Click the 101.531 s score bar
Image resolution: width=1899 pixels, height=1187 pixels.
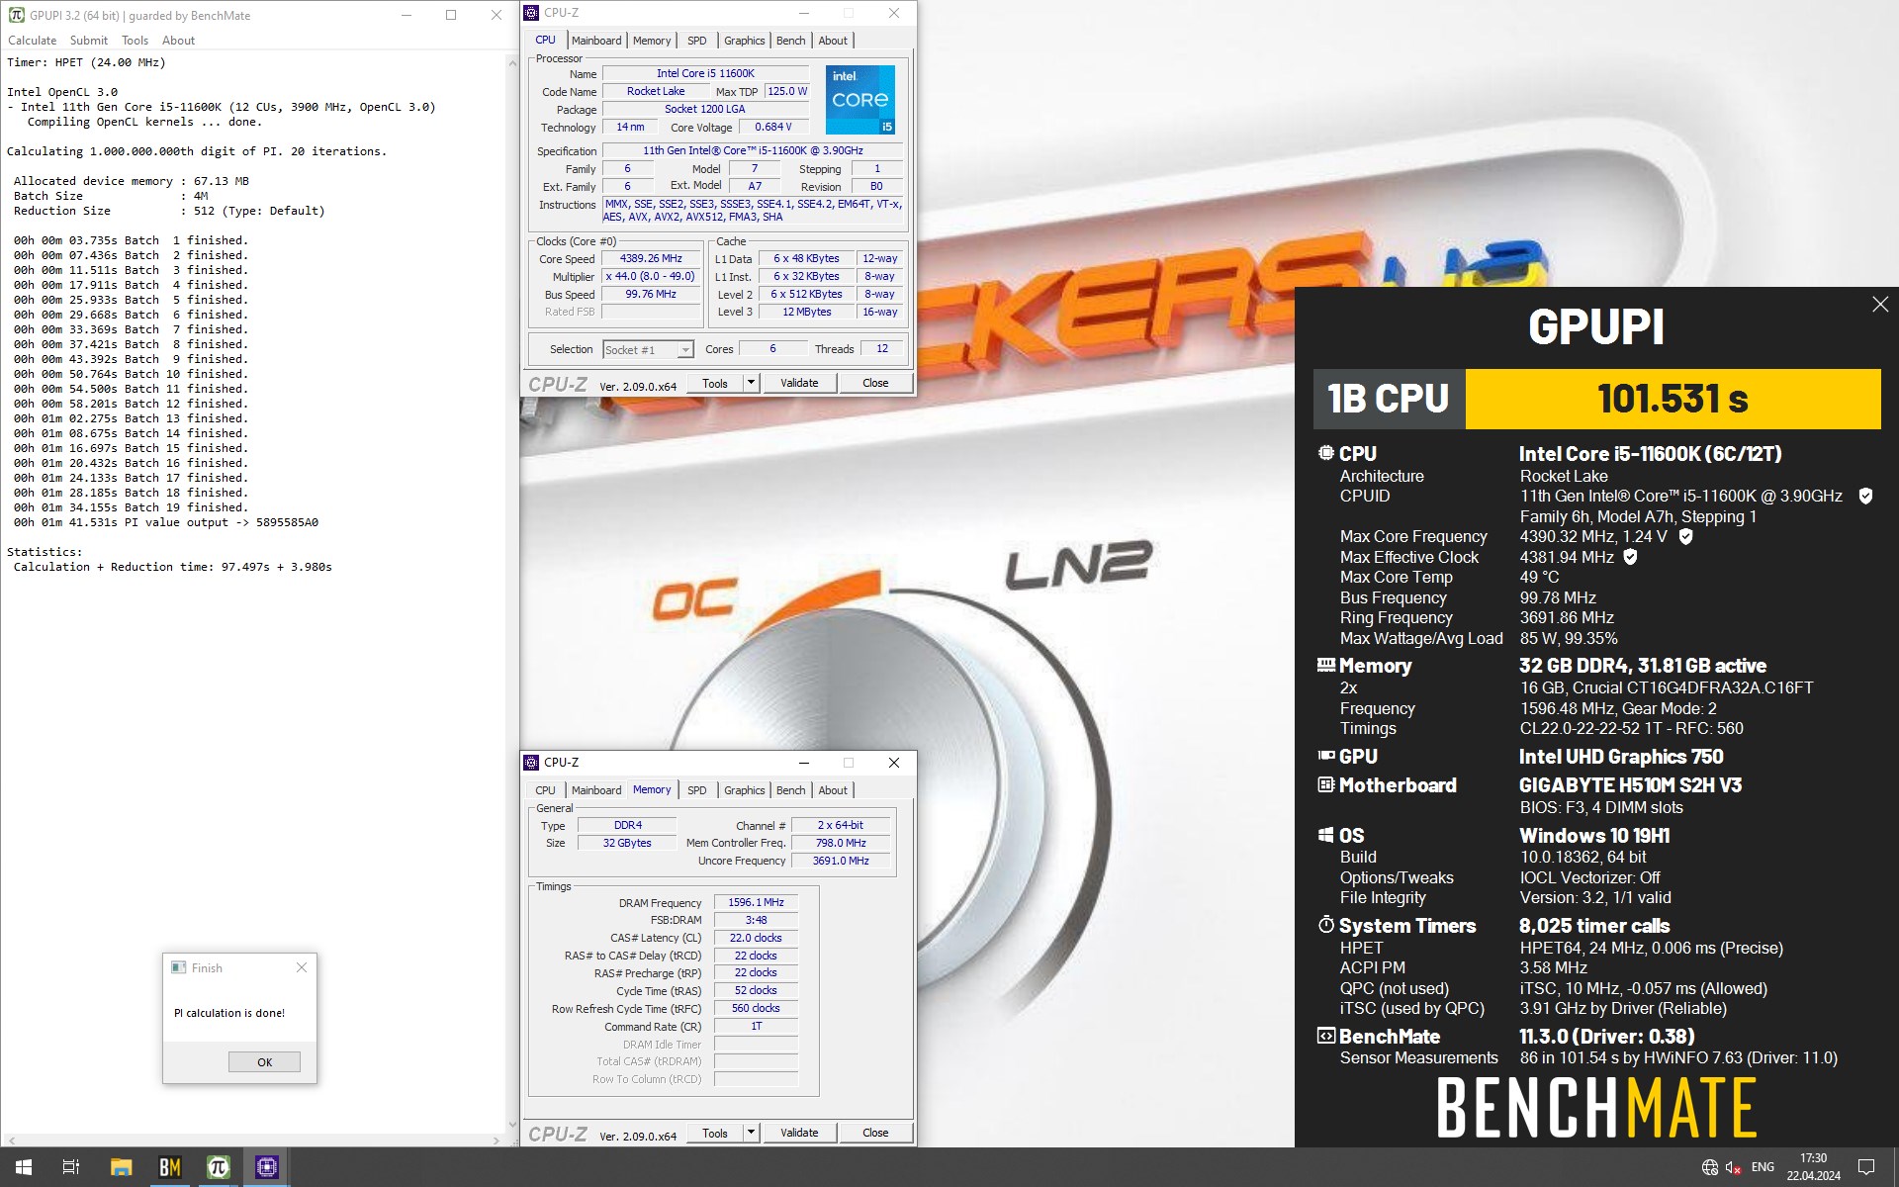coord(1673,399)
